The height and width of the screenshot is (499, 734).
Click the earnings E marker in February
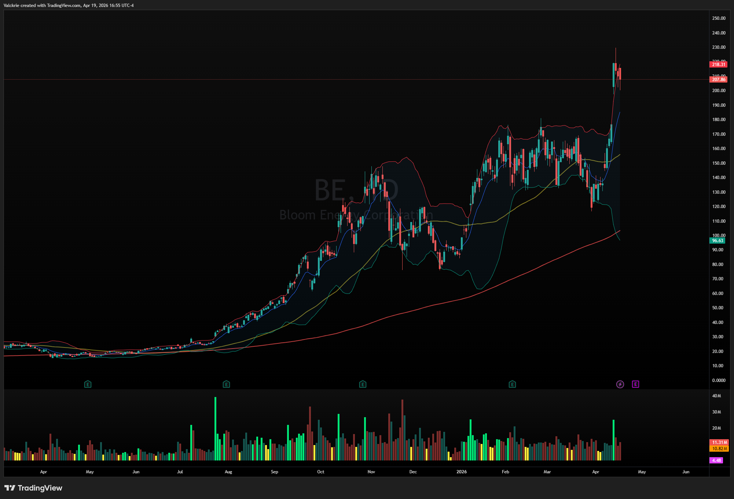pos(512,384)
